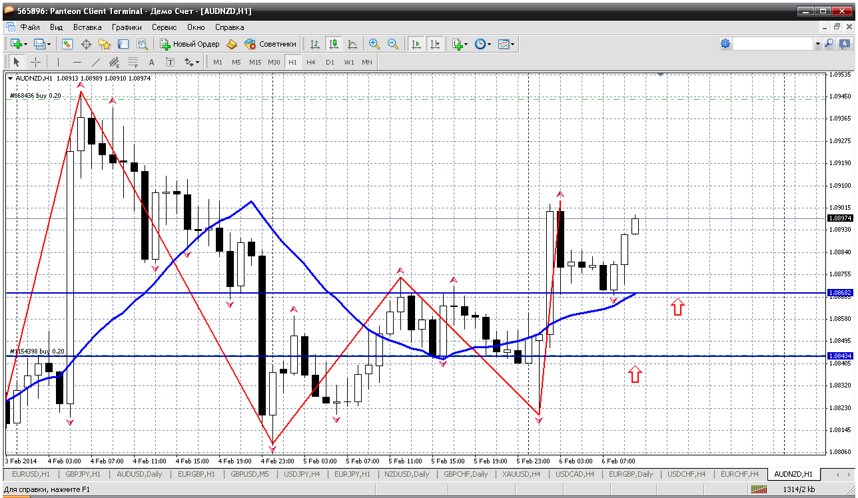Activate the crosshair cursor mode
Image resolution: width=858 pixels, height=498 pixels.
pyautogui.click(x=35, y=62)
